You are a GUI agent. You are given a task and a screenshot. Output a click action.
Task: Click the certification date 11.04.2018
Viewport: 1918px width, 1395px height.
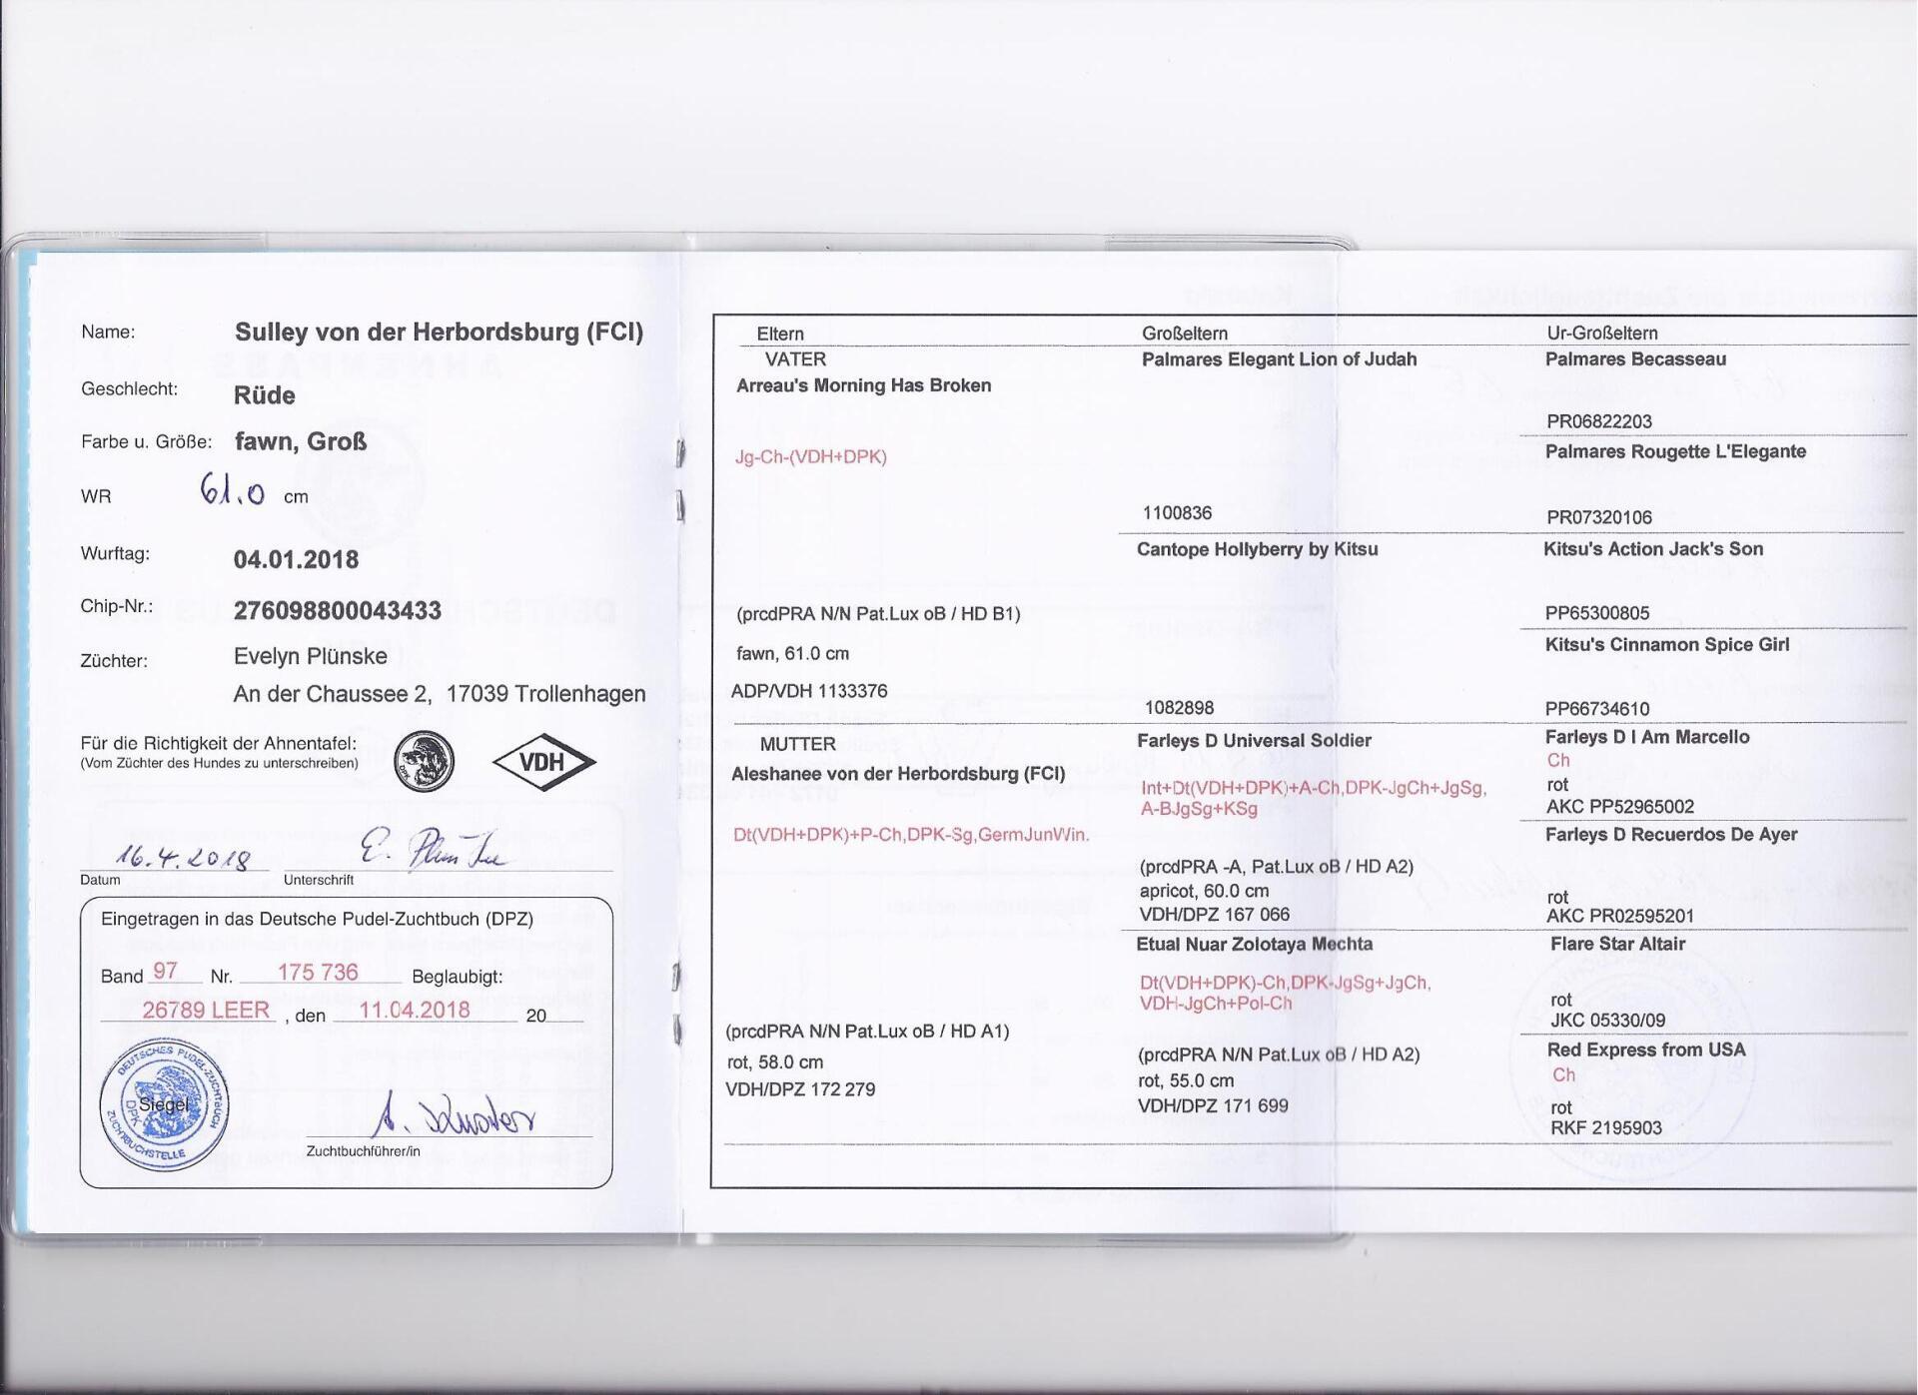(415, 1011)
